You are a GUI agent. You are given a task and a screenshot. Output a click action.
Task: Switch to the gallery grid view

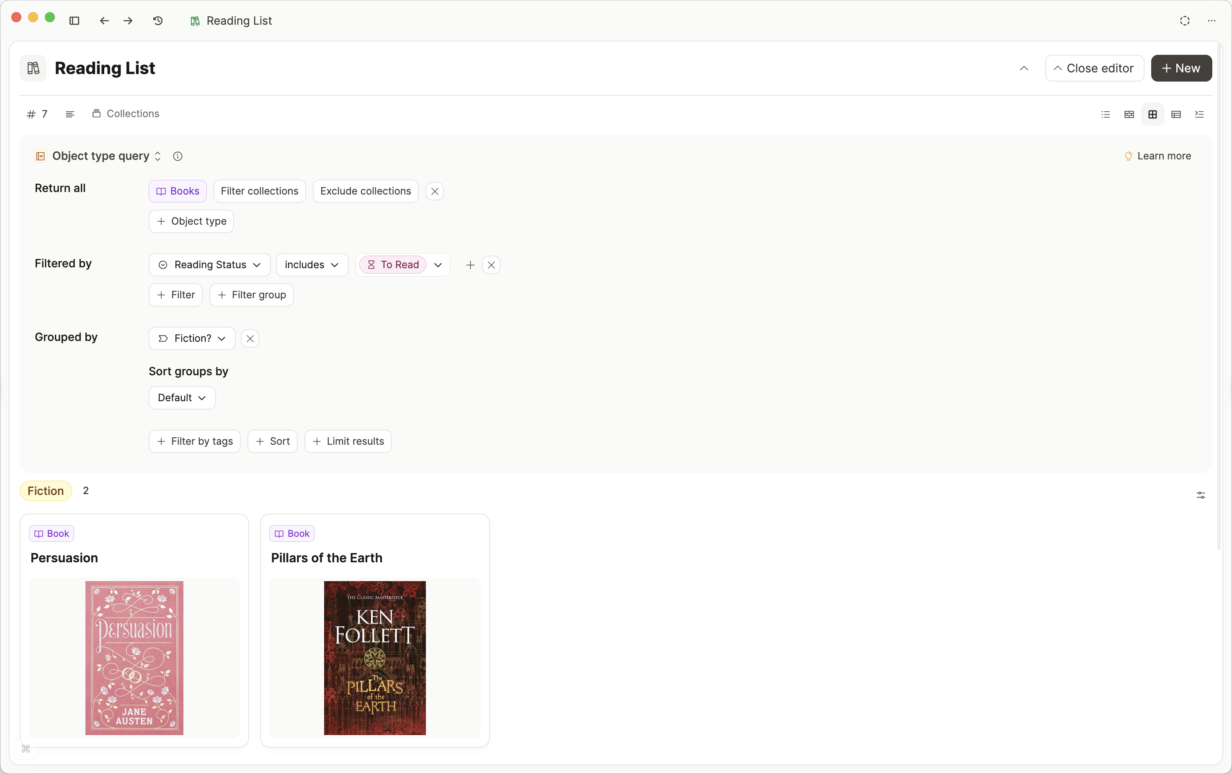(x=1152, y=114)
